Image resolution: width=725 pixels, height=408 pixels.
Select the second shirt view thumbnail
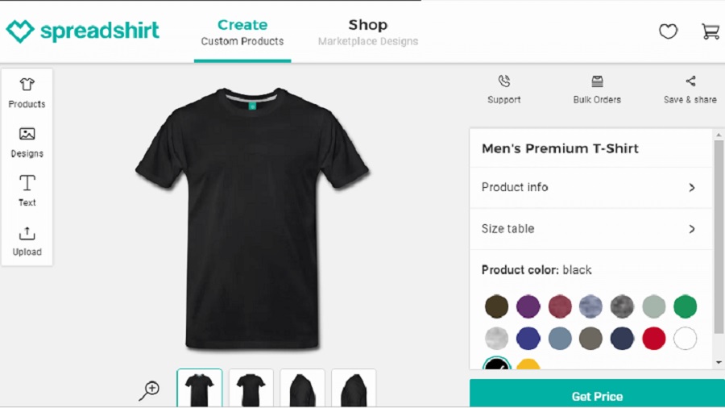click(x=251, y=389)
